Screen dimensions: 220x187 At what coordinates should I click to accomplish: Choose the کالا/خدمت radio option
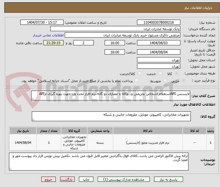140,74
